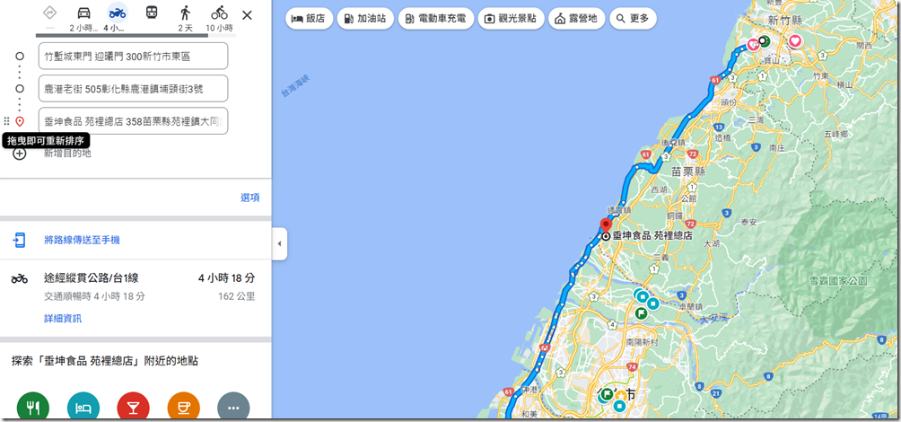Open route 選項 options
This screenshot has width=901, height=422.
[250, 198]
